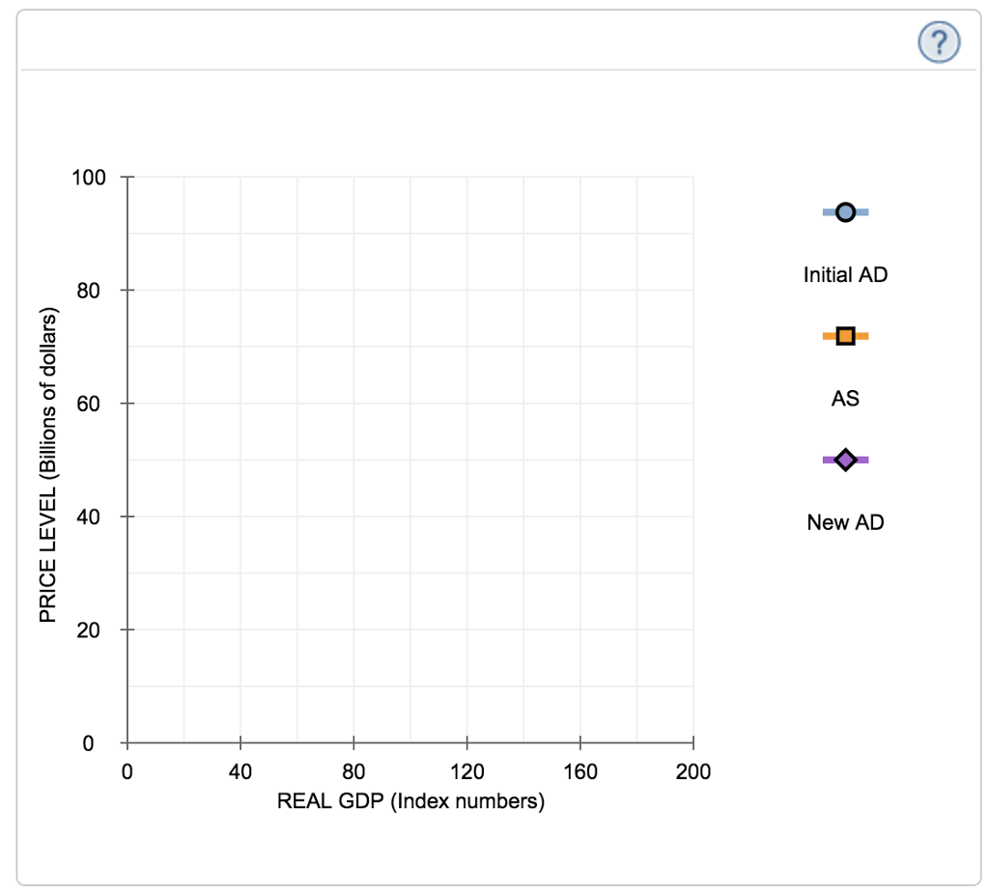Screen dimensions: 989x895
Task: Click the 200 tick label on GDP axis
Action: pyautogui.click(x=692, y=772)
